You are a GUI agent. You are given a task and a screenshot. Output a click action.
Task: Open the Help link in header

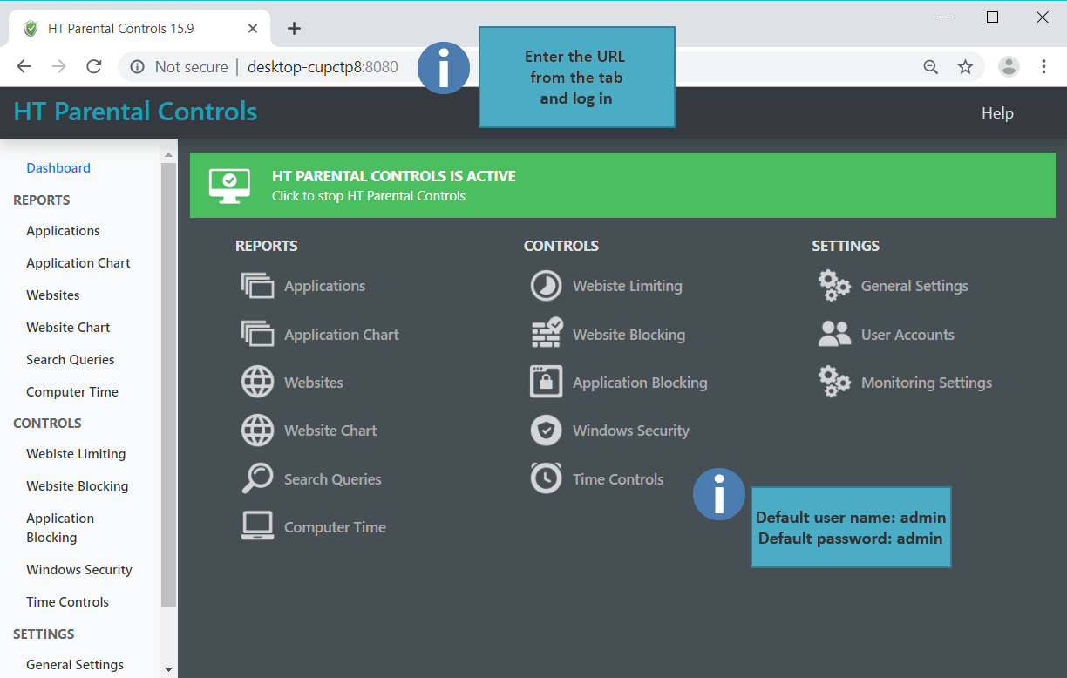(x=997, y=113)
